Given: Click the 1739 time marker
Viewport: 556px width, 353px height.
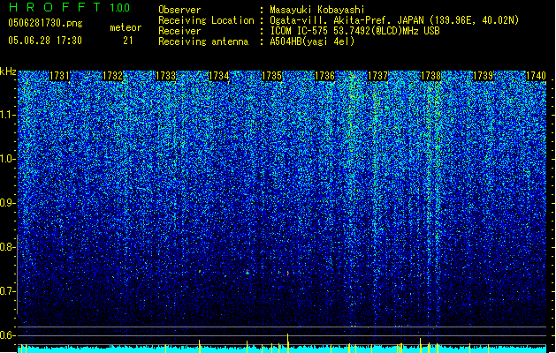Looking at the screenshot, I should coord(484,76).
